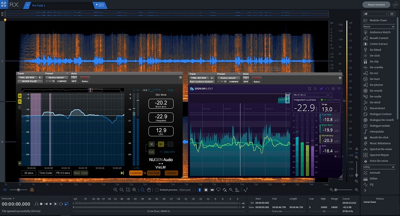
Task: Select the time selection tool
Action: coord(200,190)
